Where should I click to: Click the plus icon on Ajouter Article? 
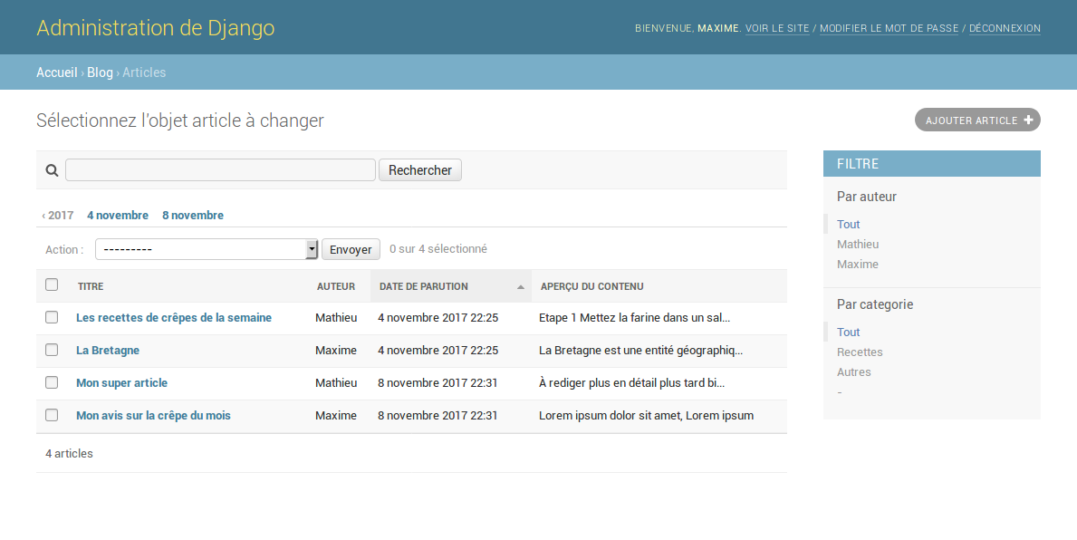coord(1028,120)
